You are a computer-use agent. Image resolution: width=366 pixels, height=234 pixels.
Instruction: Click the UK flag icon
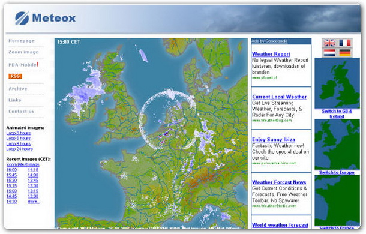tap(329, 43)
